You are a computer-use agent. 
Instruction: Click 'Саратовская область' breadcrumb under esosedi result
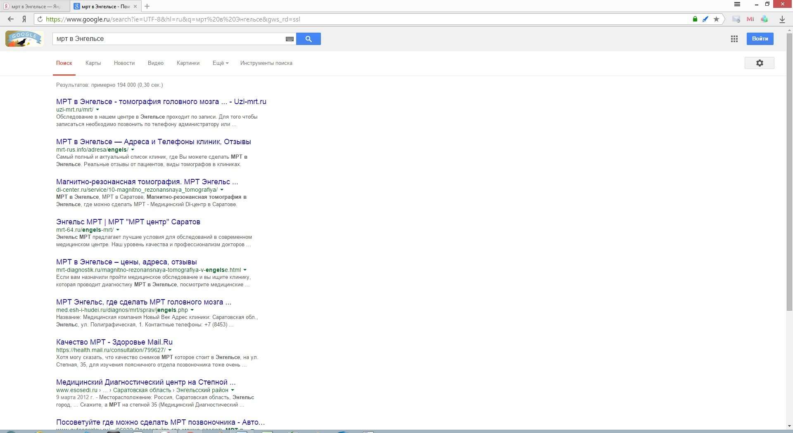pos(142,390)
